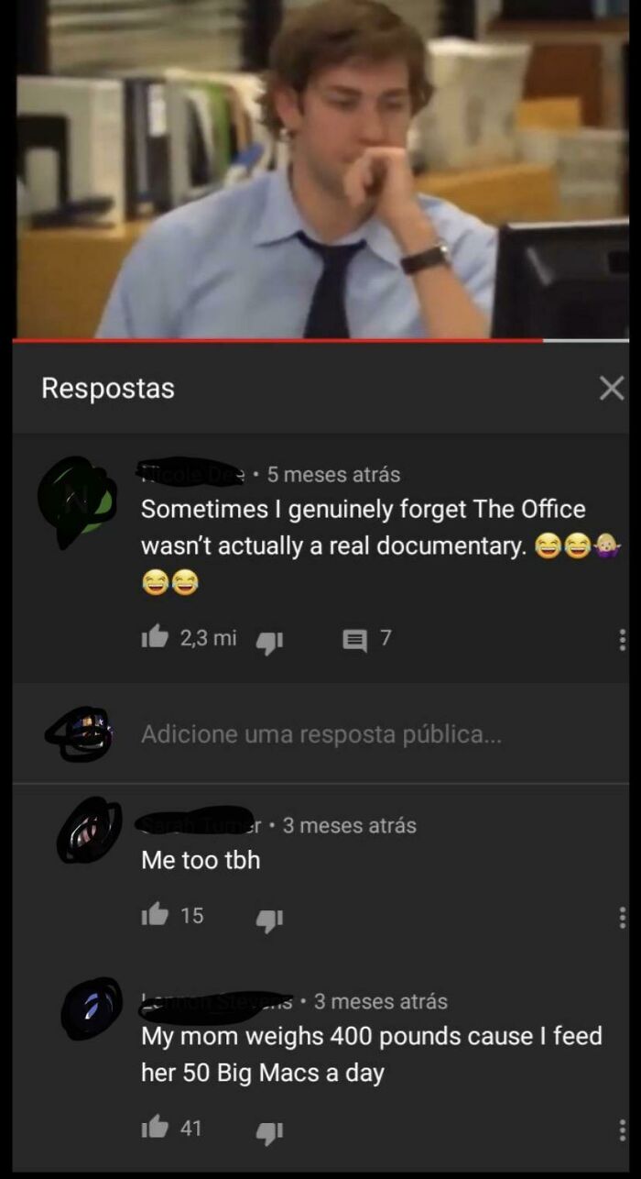This screenshot has height=1179, width=641.
Task: Close the Respostas panel
Action: (x=611, y=389)
